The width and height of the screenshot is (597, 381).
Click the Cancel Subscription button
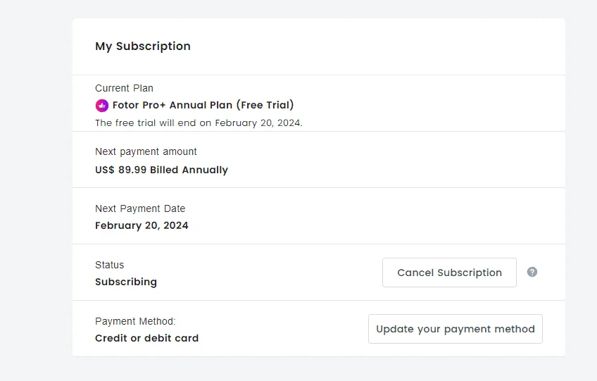coord(449,273)
